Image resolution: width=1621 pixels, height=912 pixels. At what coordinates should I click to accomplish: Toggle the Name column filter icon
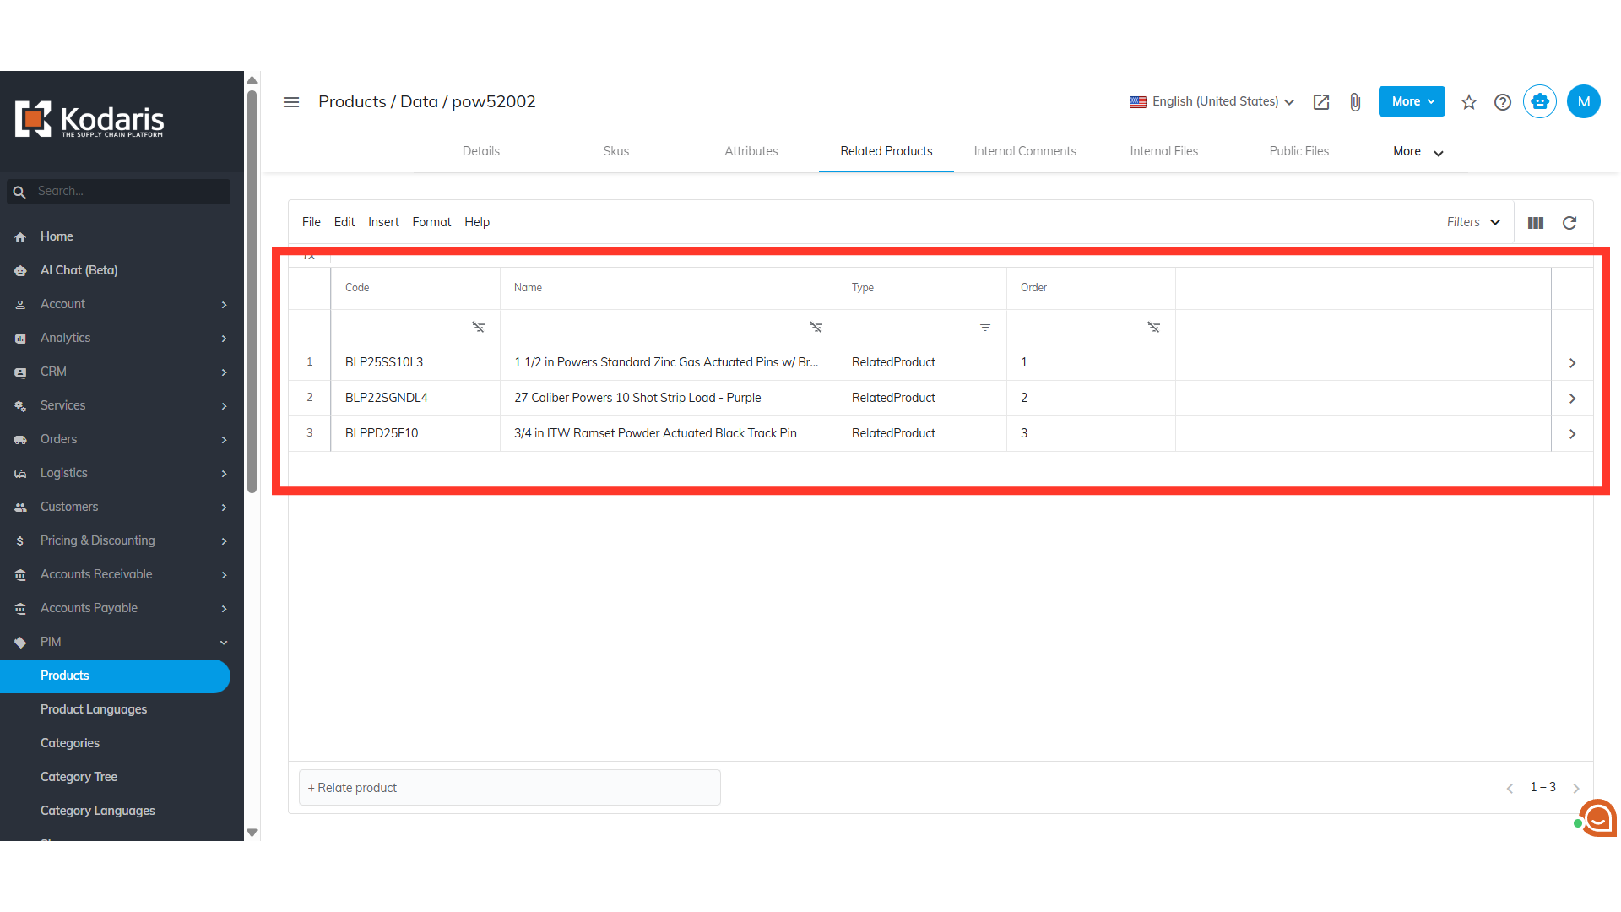coord(816,327)
